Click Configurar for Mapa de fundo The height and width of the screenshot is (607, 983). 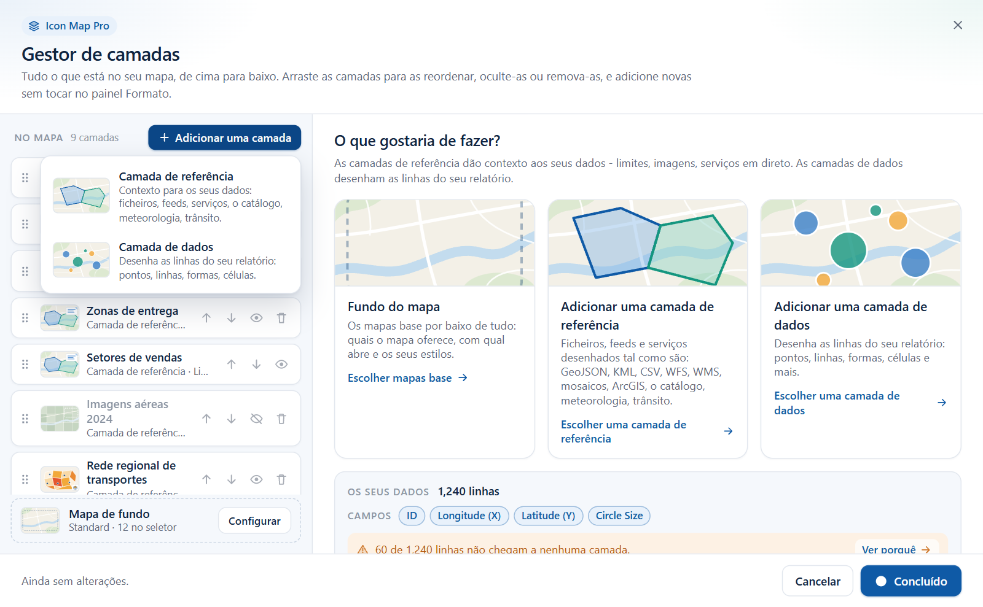tap(254, 520)
